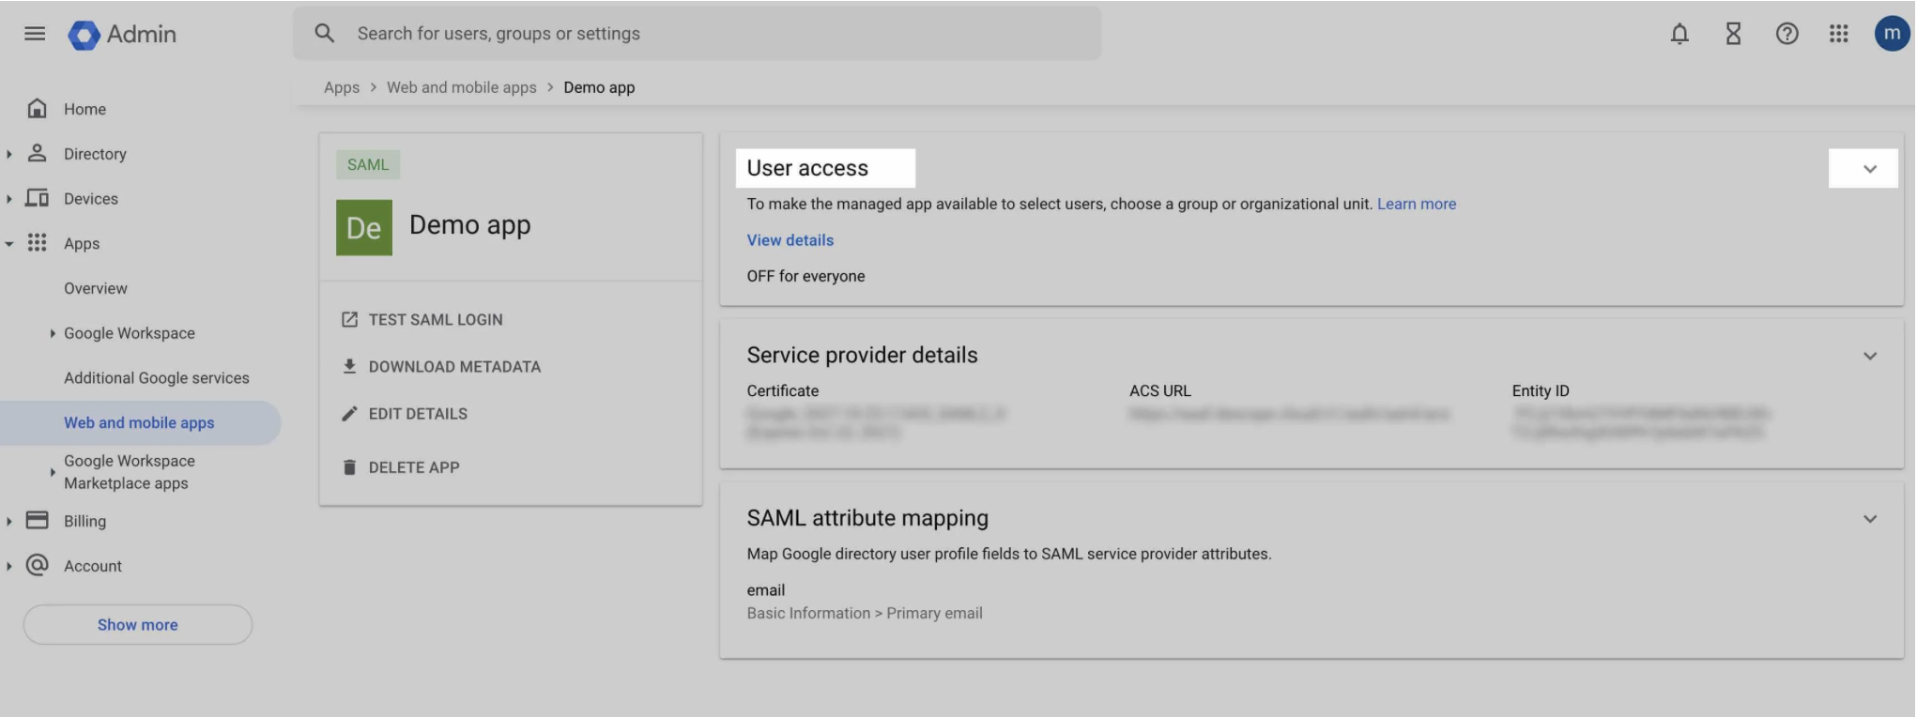This screenshot has height=717, width=1917.
Task: Click TEST SAML LOGIN
Action: [436, 320]
